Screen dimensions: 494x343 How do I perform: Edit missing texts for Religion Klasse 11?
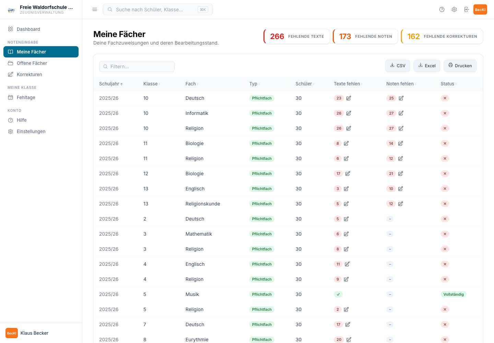point(346,158)
